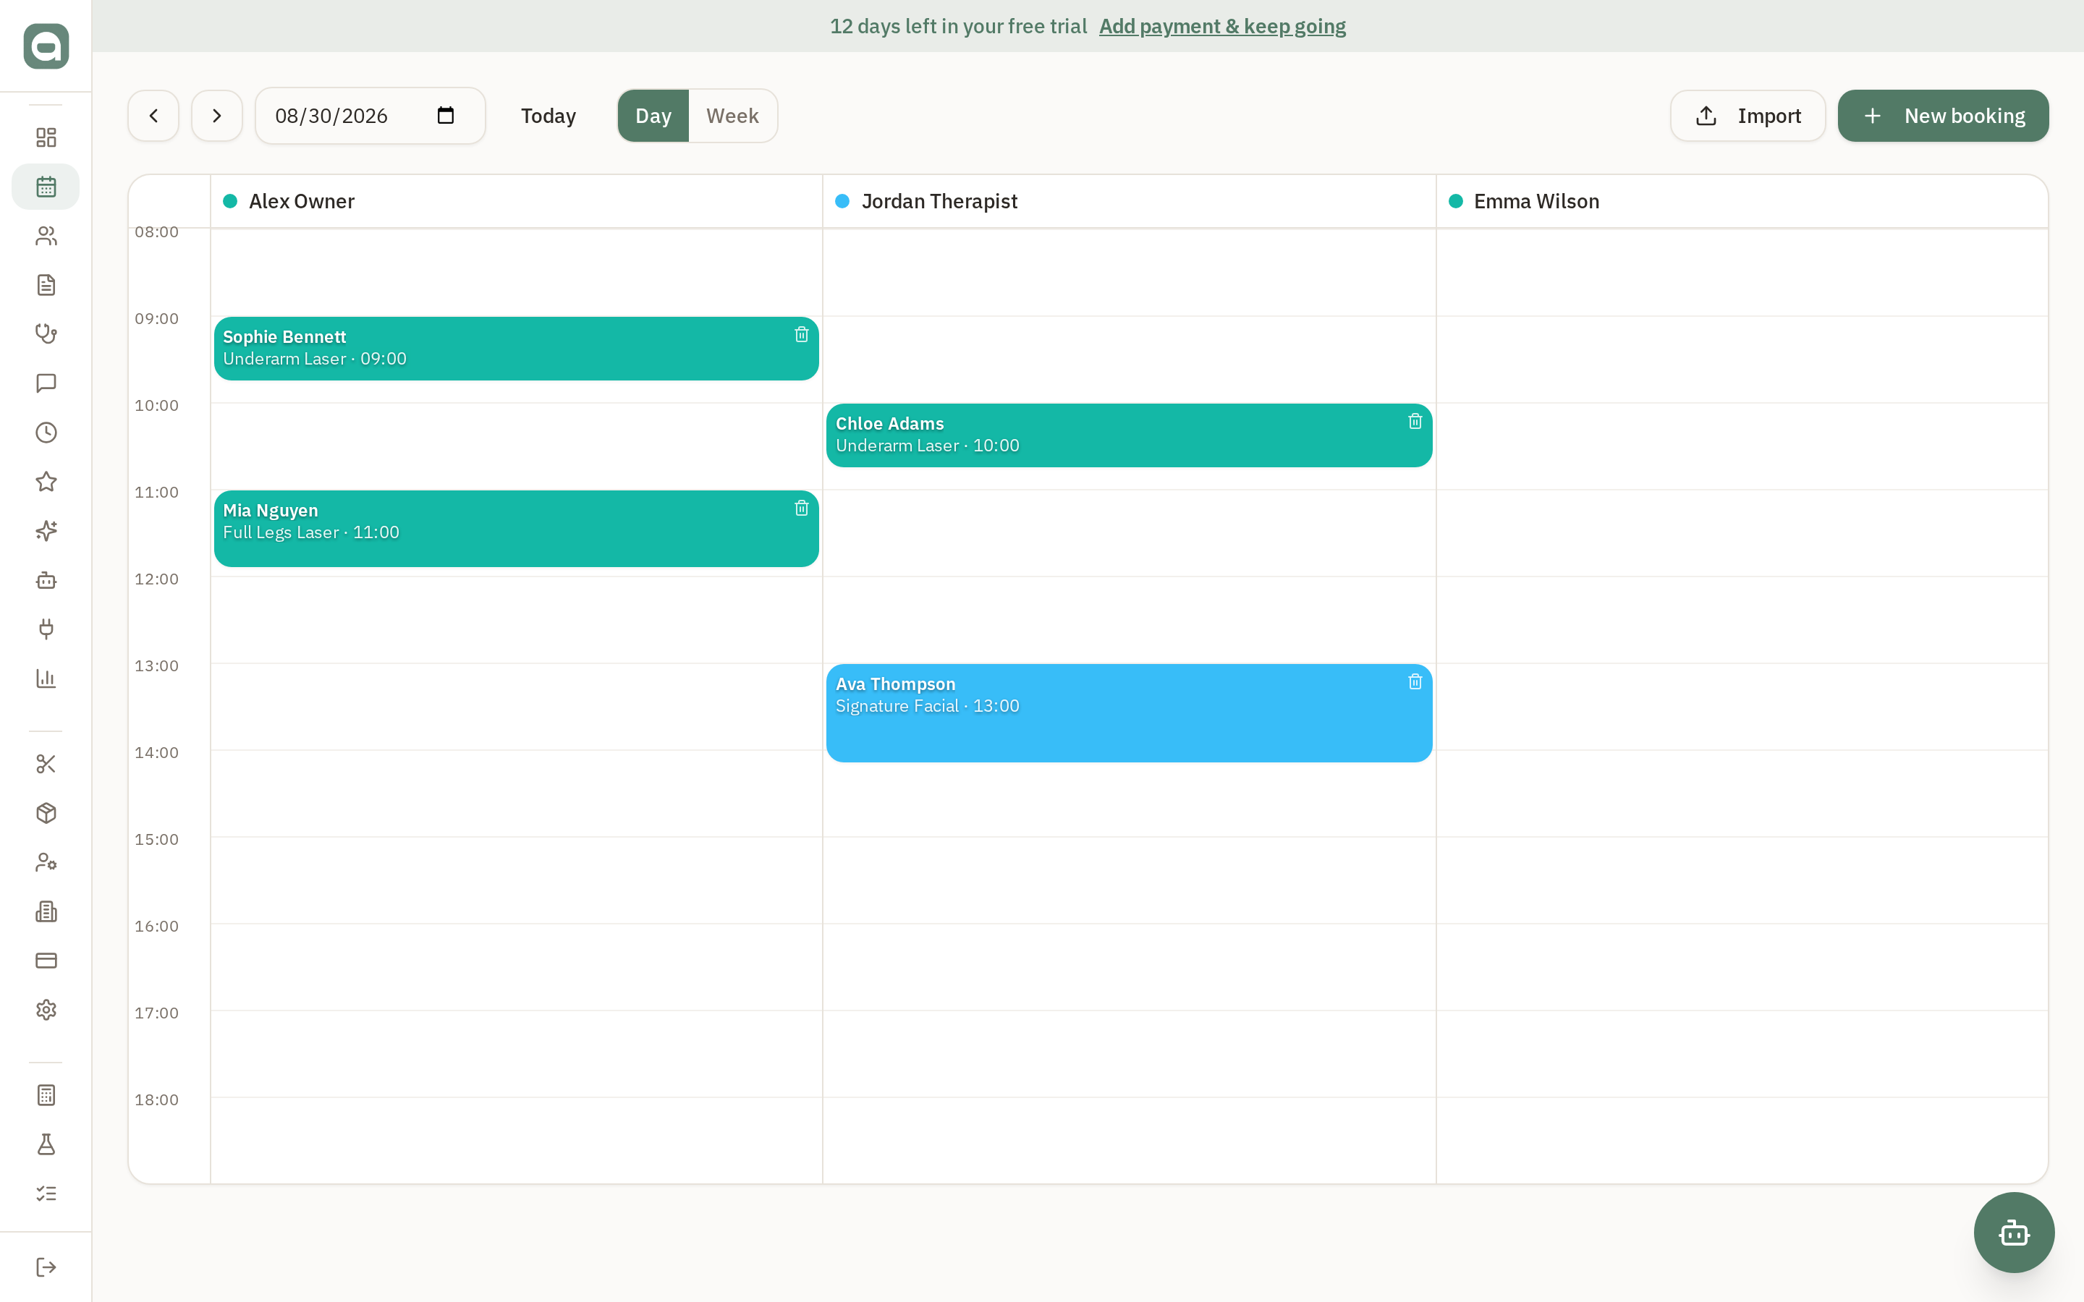2084x1302 pixels.
Task: Follow the Add payment & keep going link
Action: pos(1222,26)
